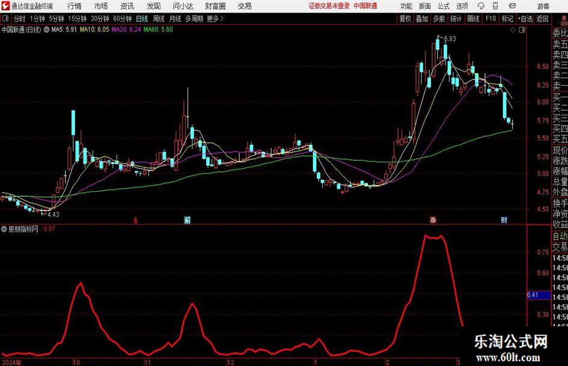
Task: Open the customer service headset icon
Action: [x=481, y=6]
